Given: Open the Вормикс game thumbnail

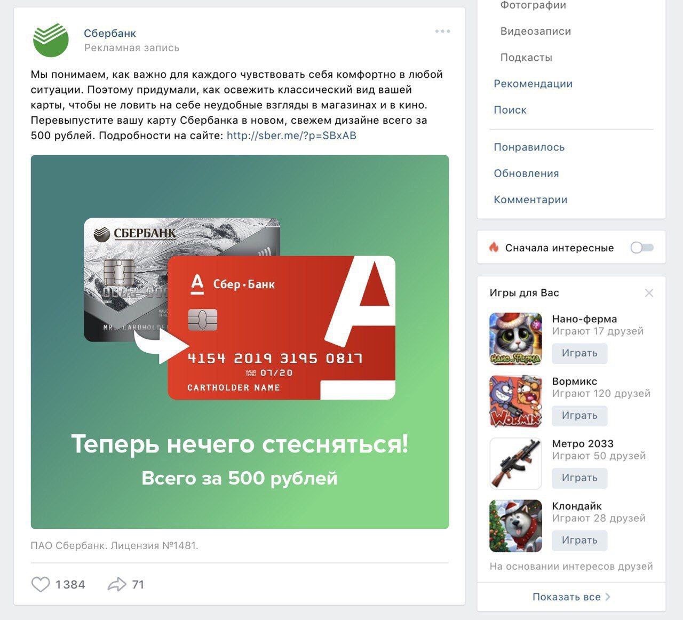Looking at the screenshot, I should pos(515,401).
